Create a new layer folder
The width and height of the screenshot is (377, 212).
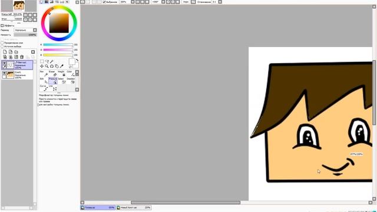[16, 52]
